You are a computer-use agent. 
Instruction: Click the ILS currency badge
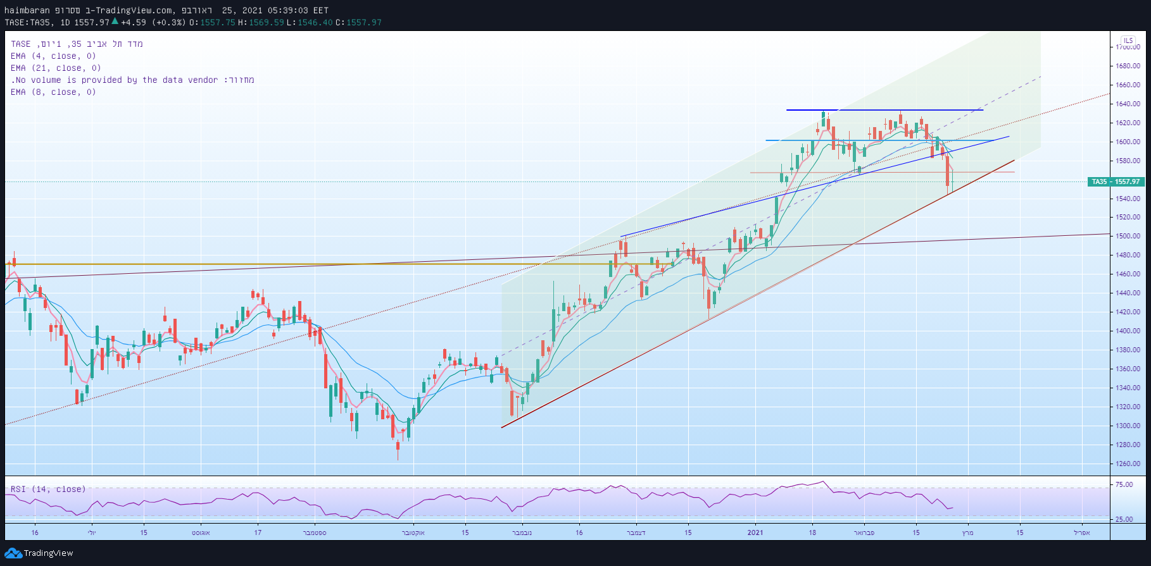1128,40
